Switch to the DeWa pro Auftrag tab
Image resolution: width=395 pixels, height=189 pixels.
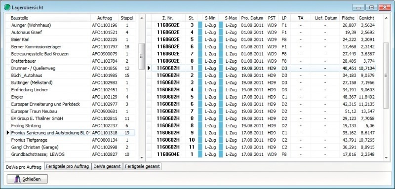[24, 167]
